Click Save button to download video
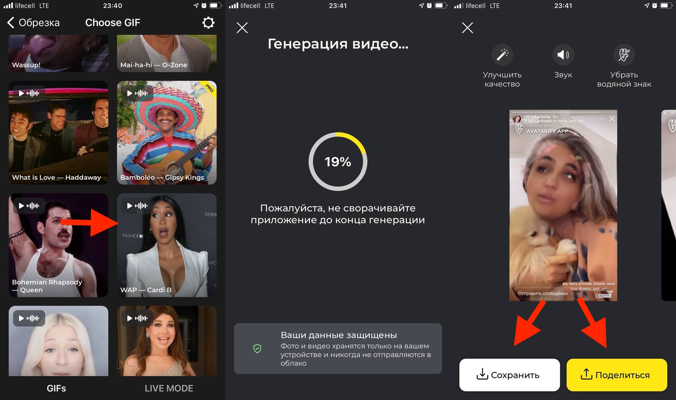Viewport: 676px width, 400px height. point(509,375)
